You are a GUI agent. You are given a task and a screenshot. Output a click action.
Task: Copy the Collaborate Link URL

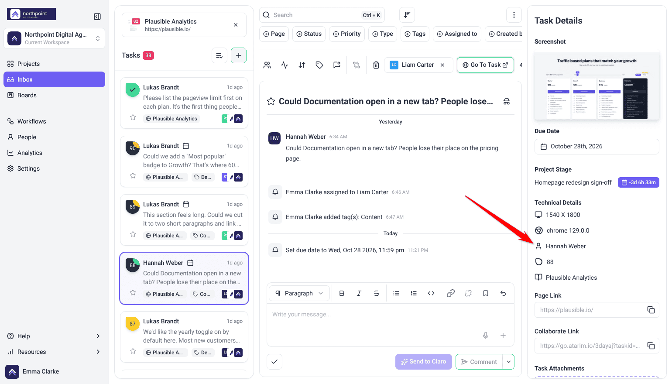pyautogui.click(x=651, y=346)
